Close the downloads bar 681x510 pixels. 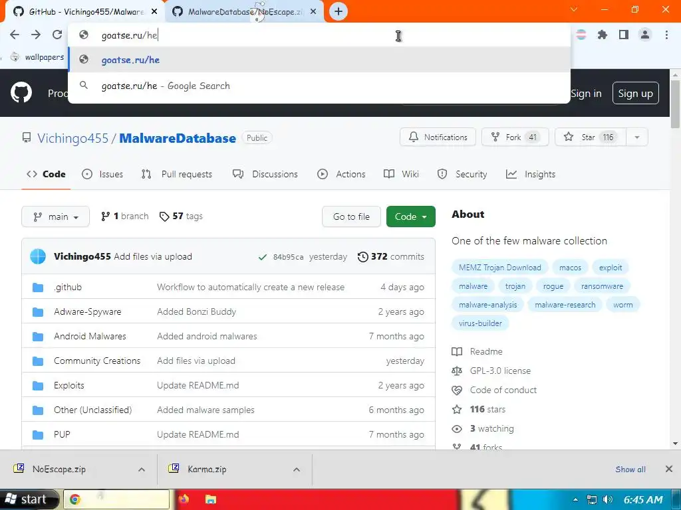coord(669,469)
